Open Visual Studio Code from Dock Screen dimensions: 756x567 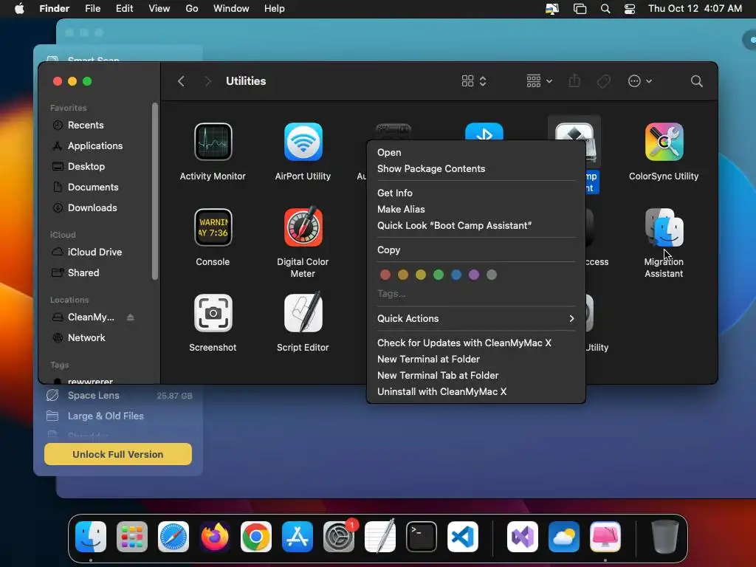point(463,536)
